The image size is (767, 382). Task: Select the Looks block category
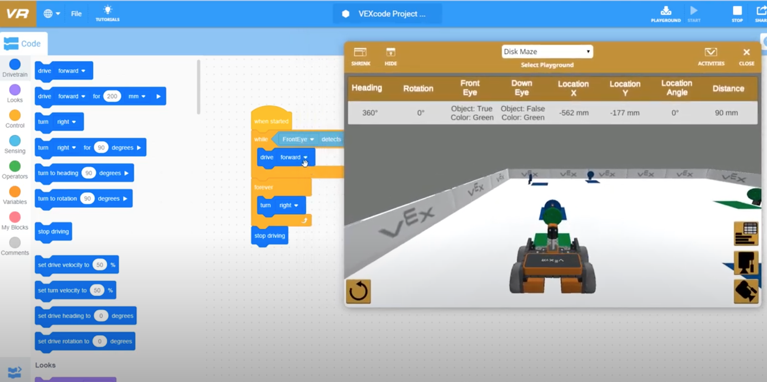[x=15, y=94]
